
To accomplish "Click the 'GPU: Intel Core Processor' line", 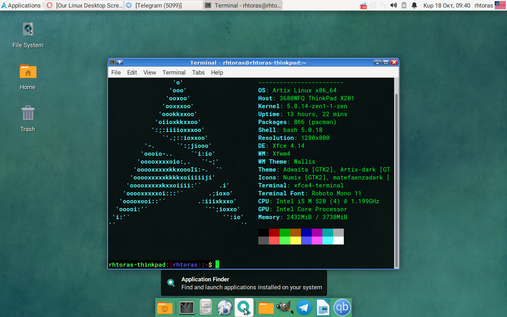I will (x=303, y=209).
